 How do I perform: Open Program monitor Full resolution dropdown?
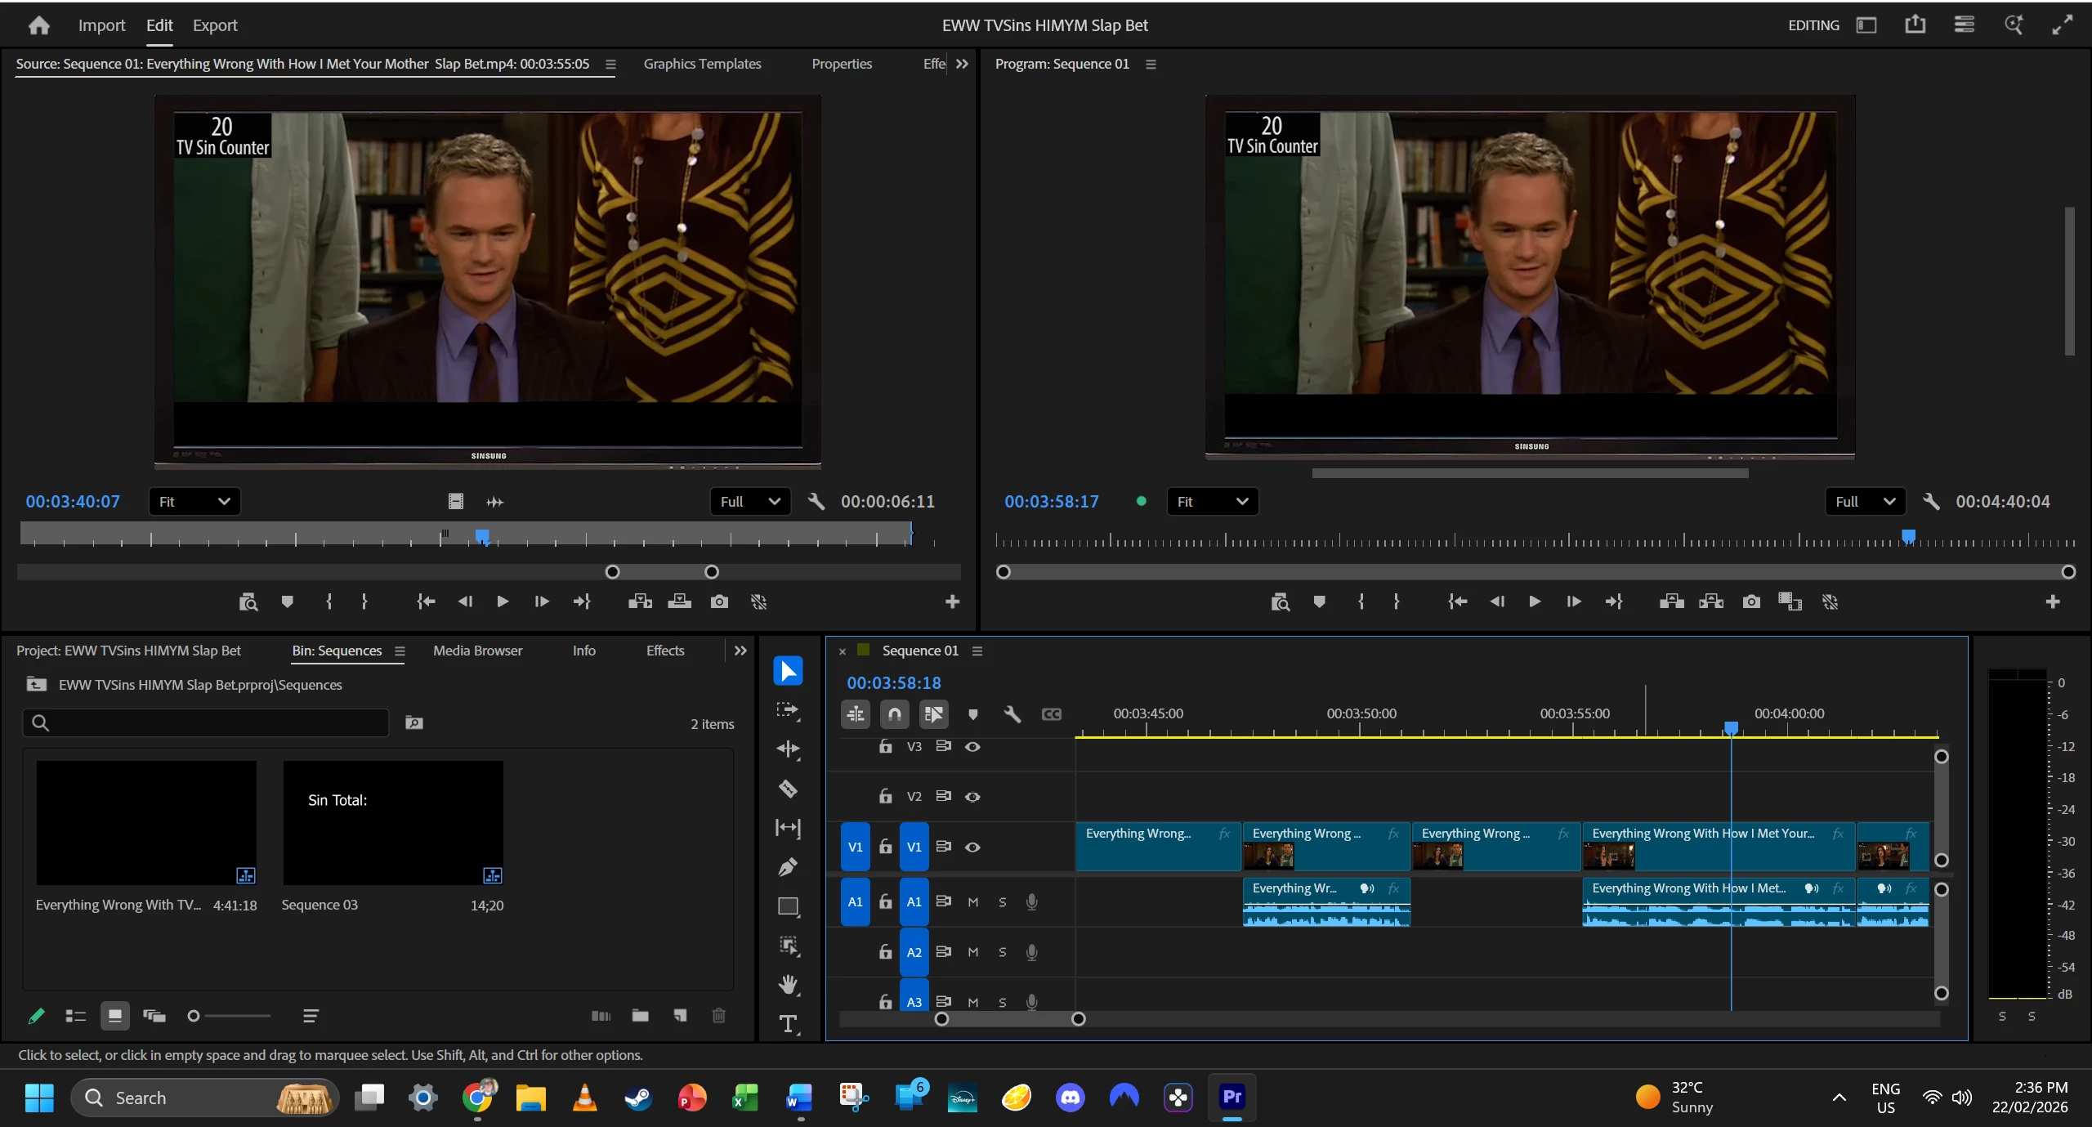coord(1865,502)
